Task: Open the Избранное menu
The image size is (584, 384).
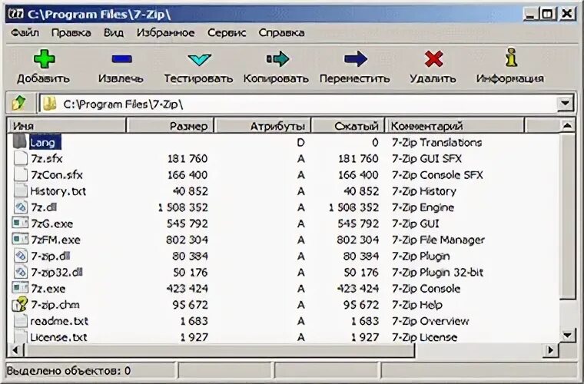Action: pos(165,33)
